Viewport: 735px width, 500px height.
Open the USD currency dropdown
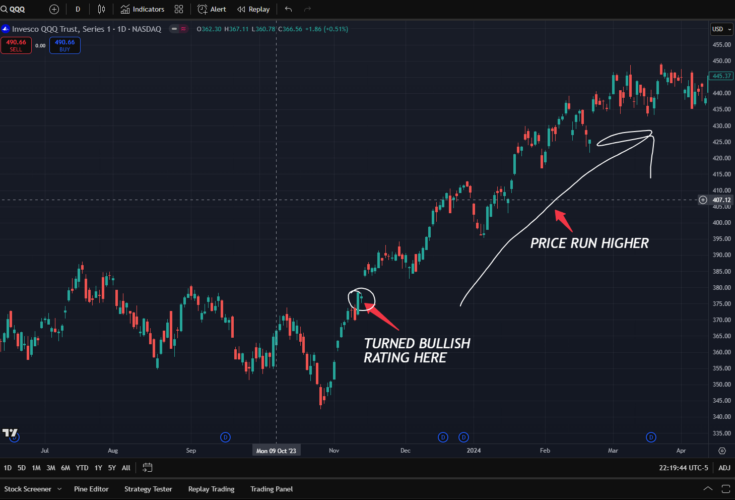pos(721,29)
